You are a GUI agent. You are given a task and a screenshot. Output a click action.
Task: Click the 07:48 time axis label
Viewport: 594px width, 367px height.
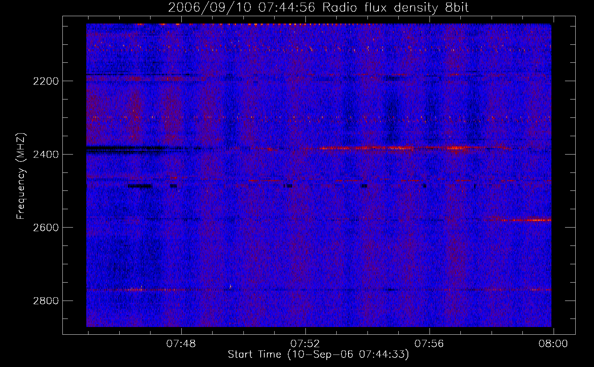point(181,344)
